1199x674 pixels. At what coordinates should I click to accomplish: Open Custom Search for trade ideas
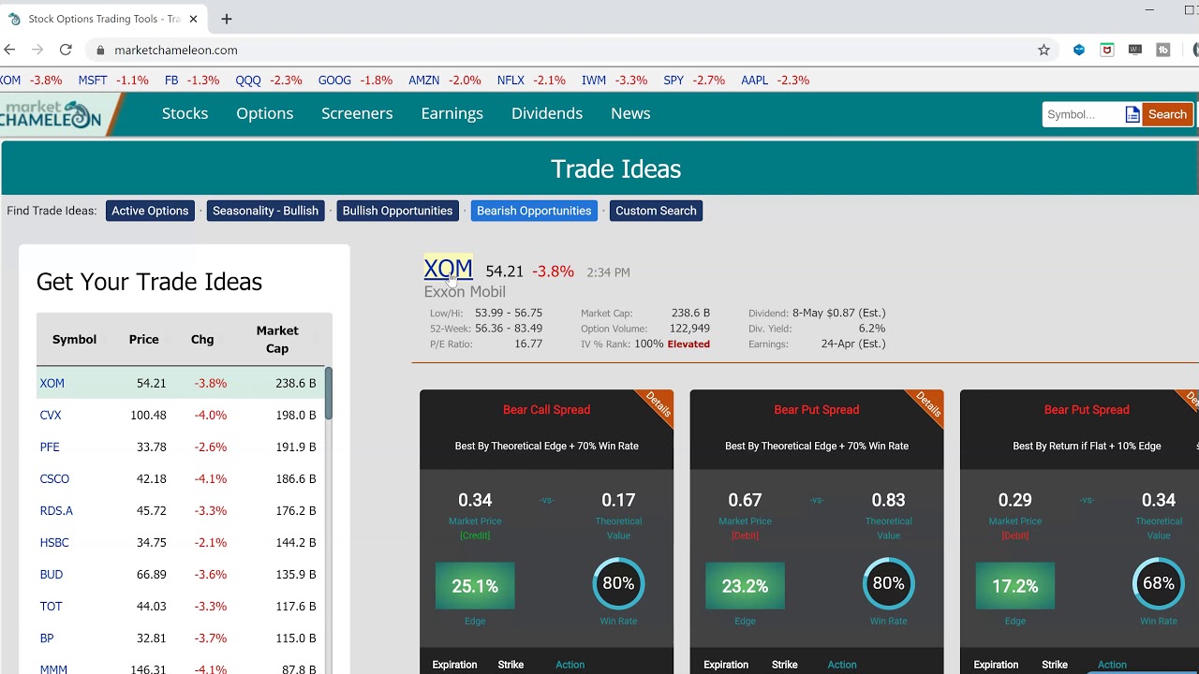[x=656, y=211]
